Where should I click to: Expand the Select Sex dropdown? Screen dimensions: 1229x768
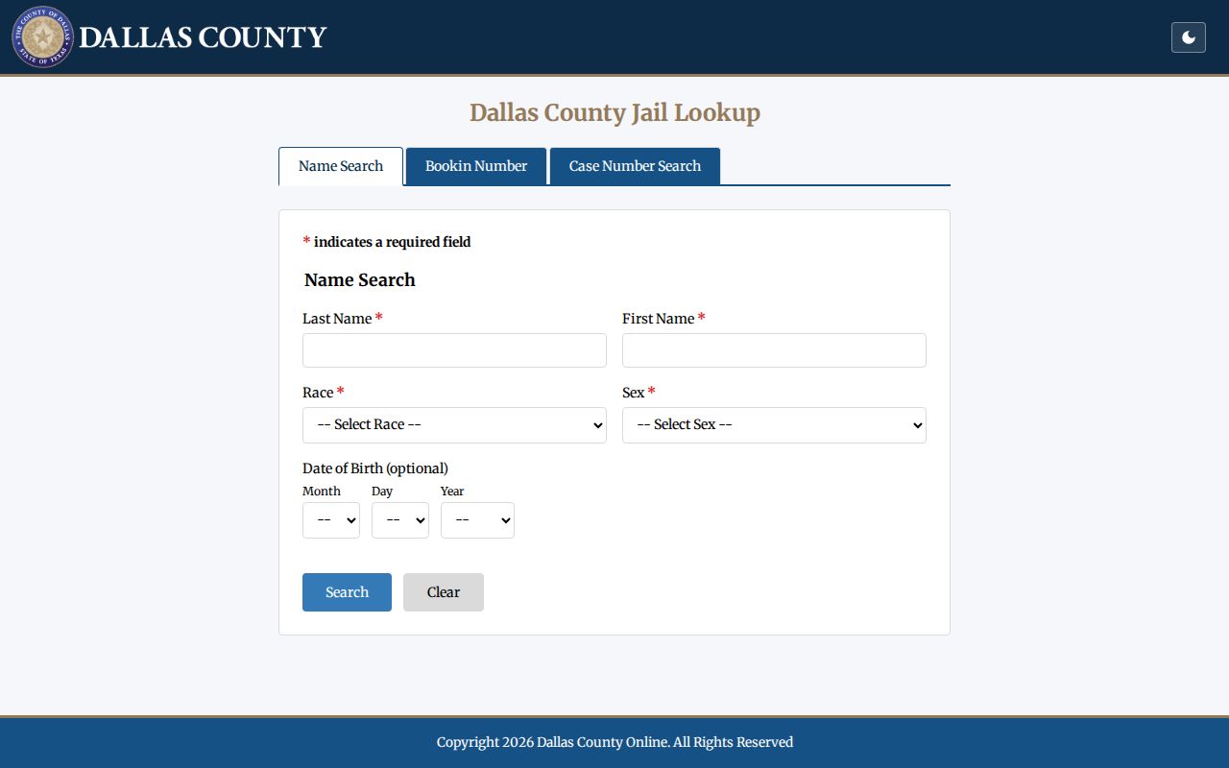point(774,425)
